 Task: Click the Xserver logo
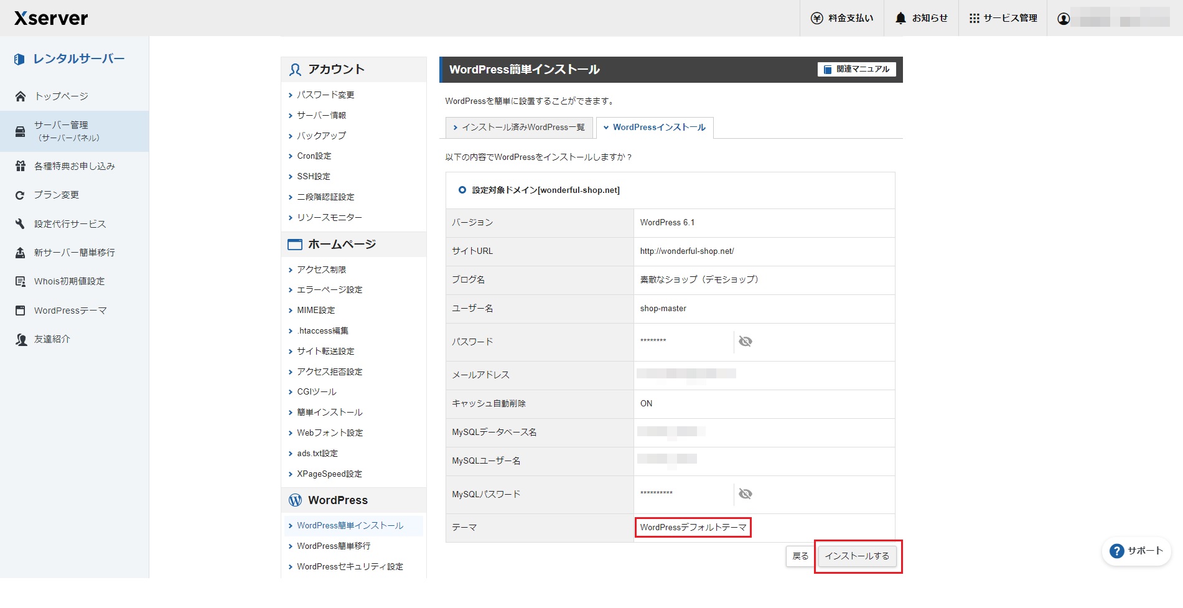pyautogui.click(x=51, y=18)
